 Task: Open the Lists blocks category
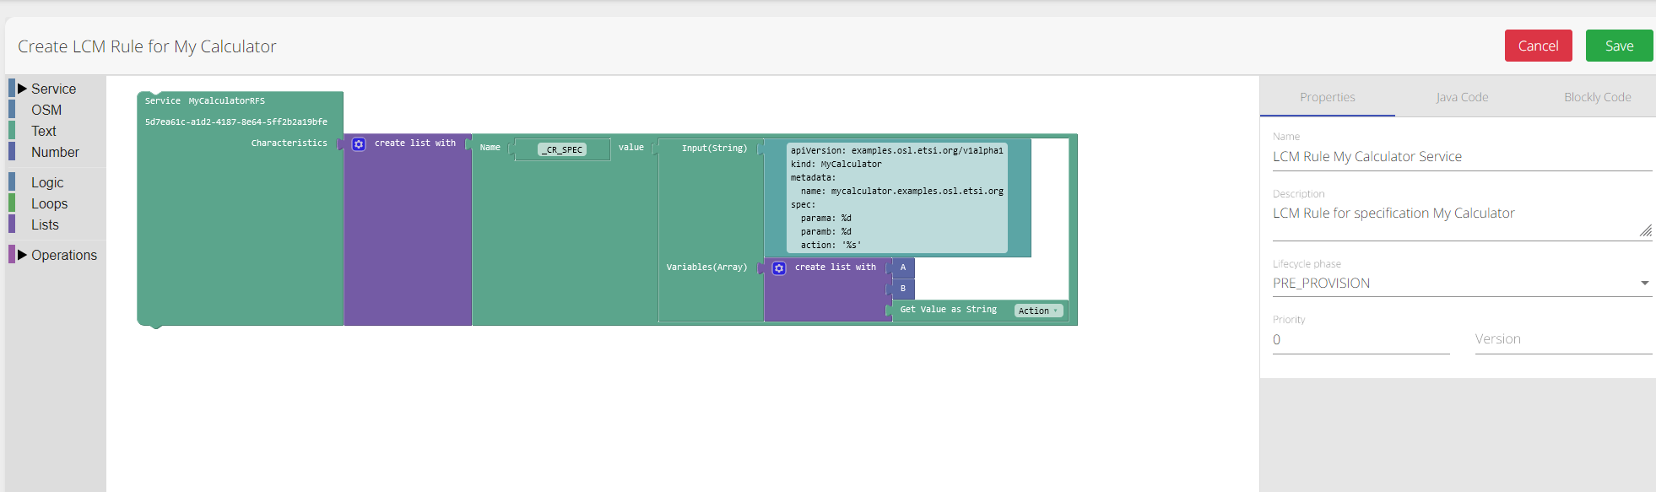coord(45,224)
